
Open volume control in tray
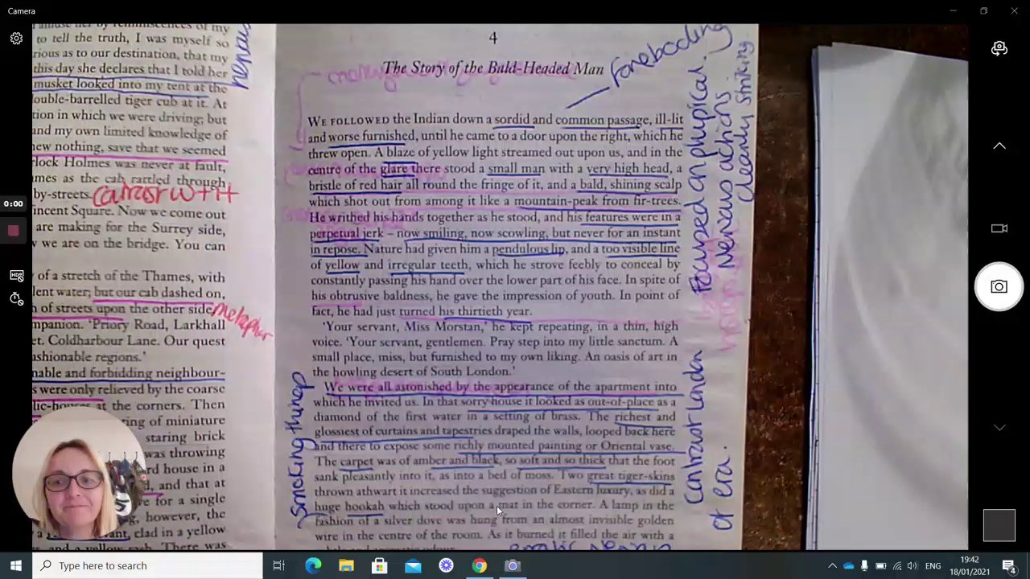point(913,566)
